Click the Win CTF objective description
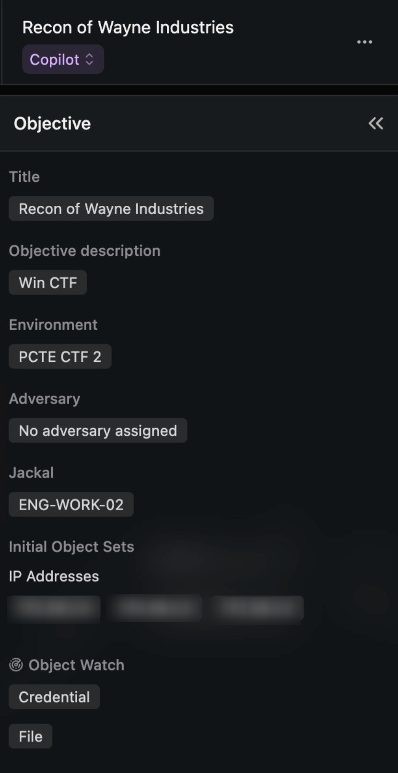Image resolution: width=398 pixels, height=773 pixels. coord(47,283)
